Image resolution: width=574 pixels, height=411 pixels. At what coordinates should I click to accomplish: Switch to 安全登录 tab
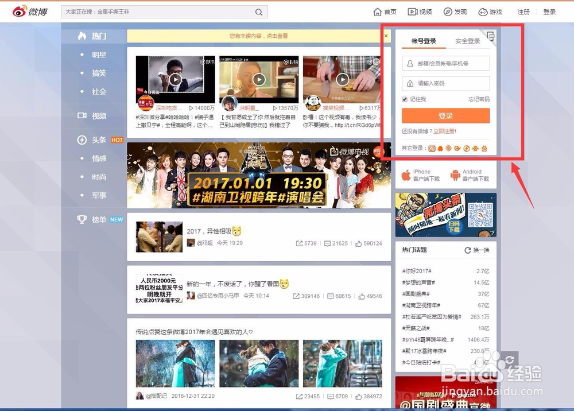[467, 41]
